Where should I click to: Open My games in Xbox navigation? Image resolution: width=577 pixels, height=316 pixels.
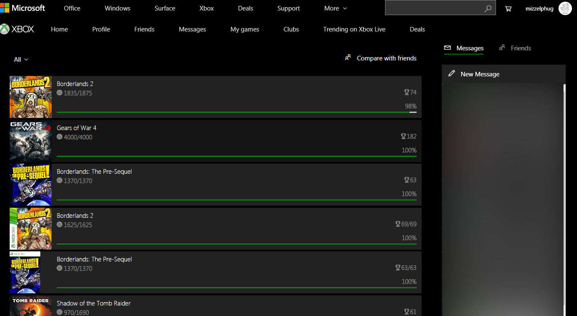tap(244, 29)
